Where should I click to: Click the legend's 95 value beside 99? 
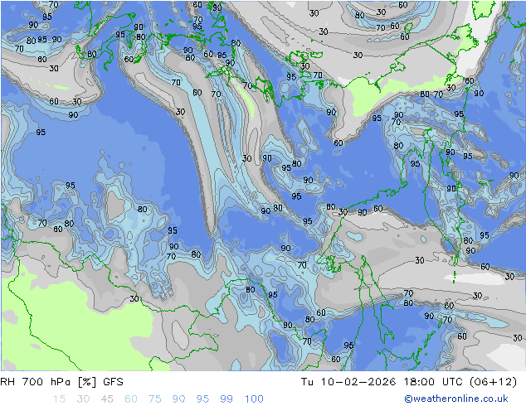(x=202, y=399)
